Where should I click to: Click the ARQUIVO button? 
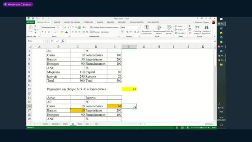[x=30, y=22]
